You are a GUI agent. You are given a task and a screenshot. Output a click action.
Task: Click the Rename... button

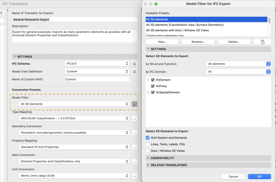198,42
